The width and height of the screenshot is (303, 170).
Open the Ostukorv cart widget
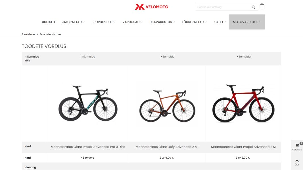pyautogui.click(x=297, y=147)
